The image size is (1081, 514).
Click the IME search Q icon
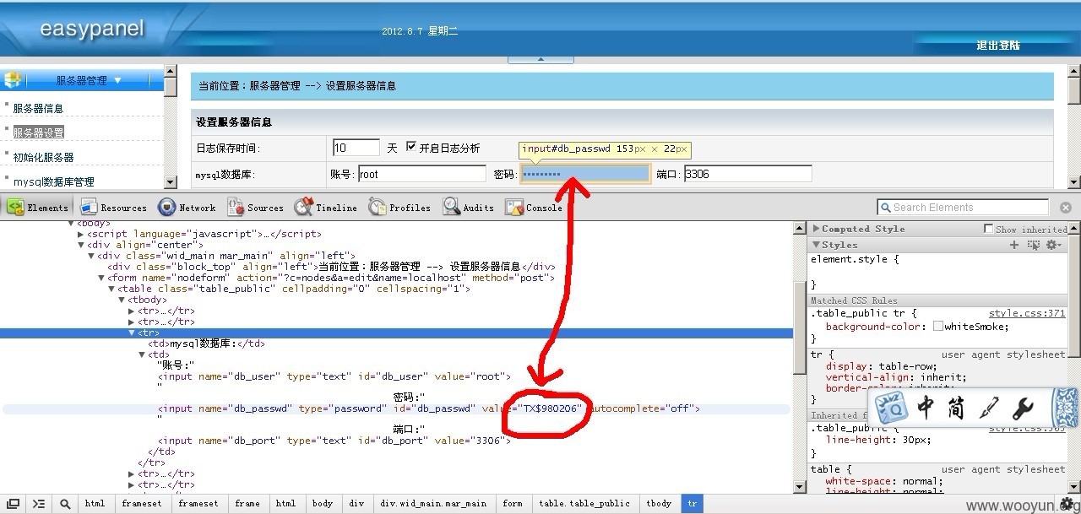tap(892, 408)
